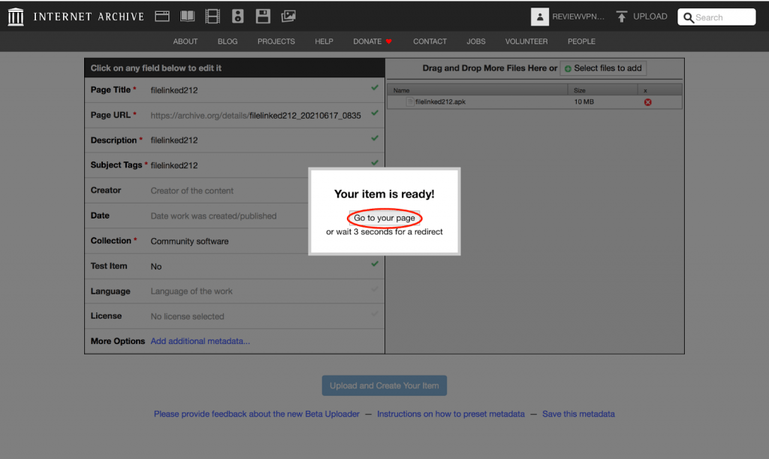The image size is (769, 459).
Task: Click the filelinked212.apk file icon
Action: (x=410, y=101)
